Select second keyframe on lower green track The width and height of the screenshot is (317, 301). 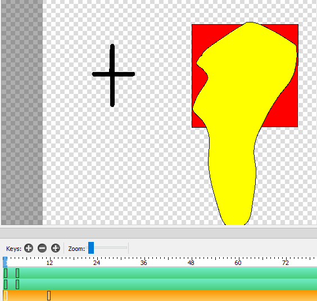coord(17,284)
